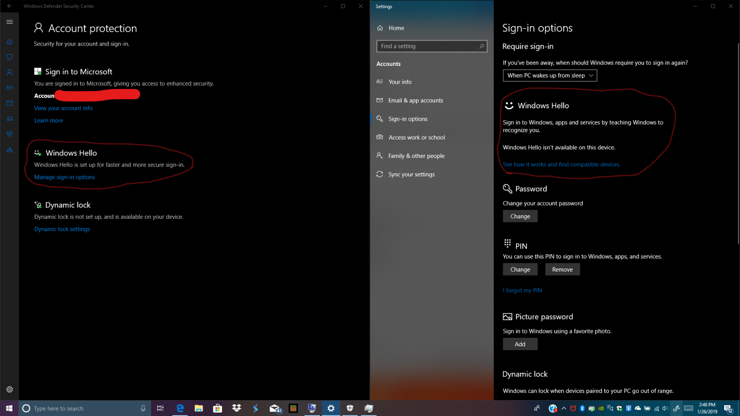
Task: Open Microsoft Store from taskbar
Action: (x=218, y=408)
